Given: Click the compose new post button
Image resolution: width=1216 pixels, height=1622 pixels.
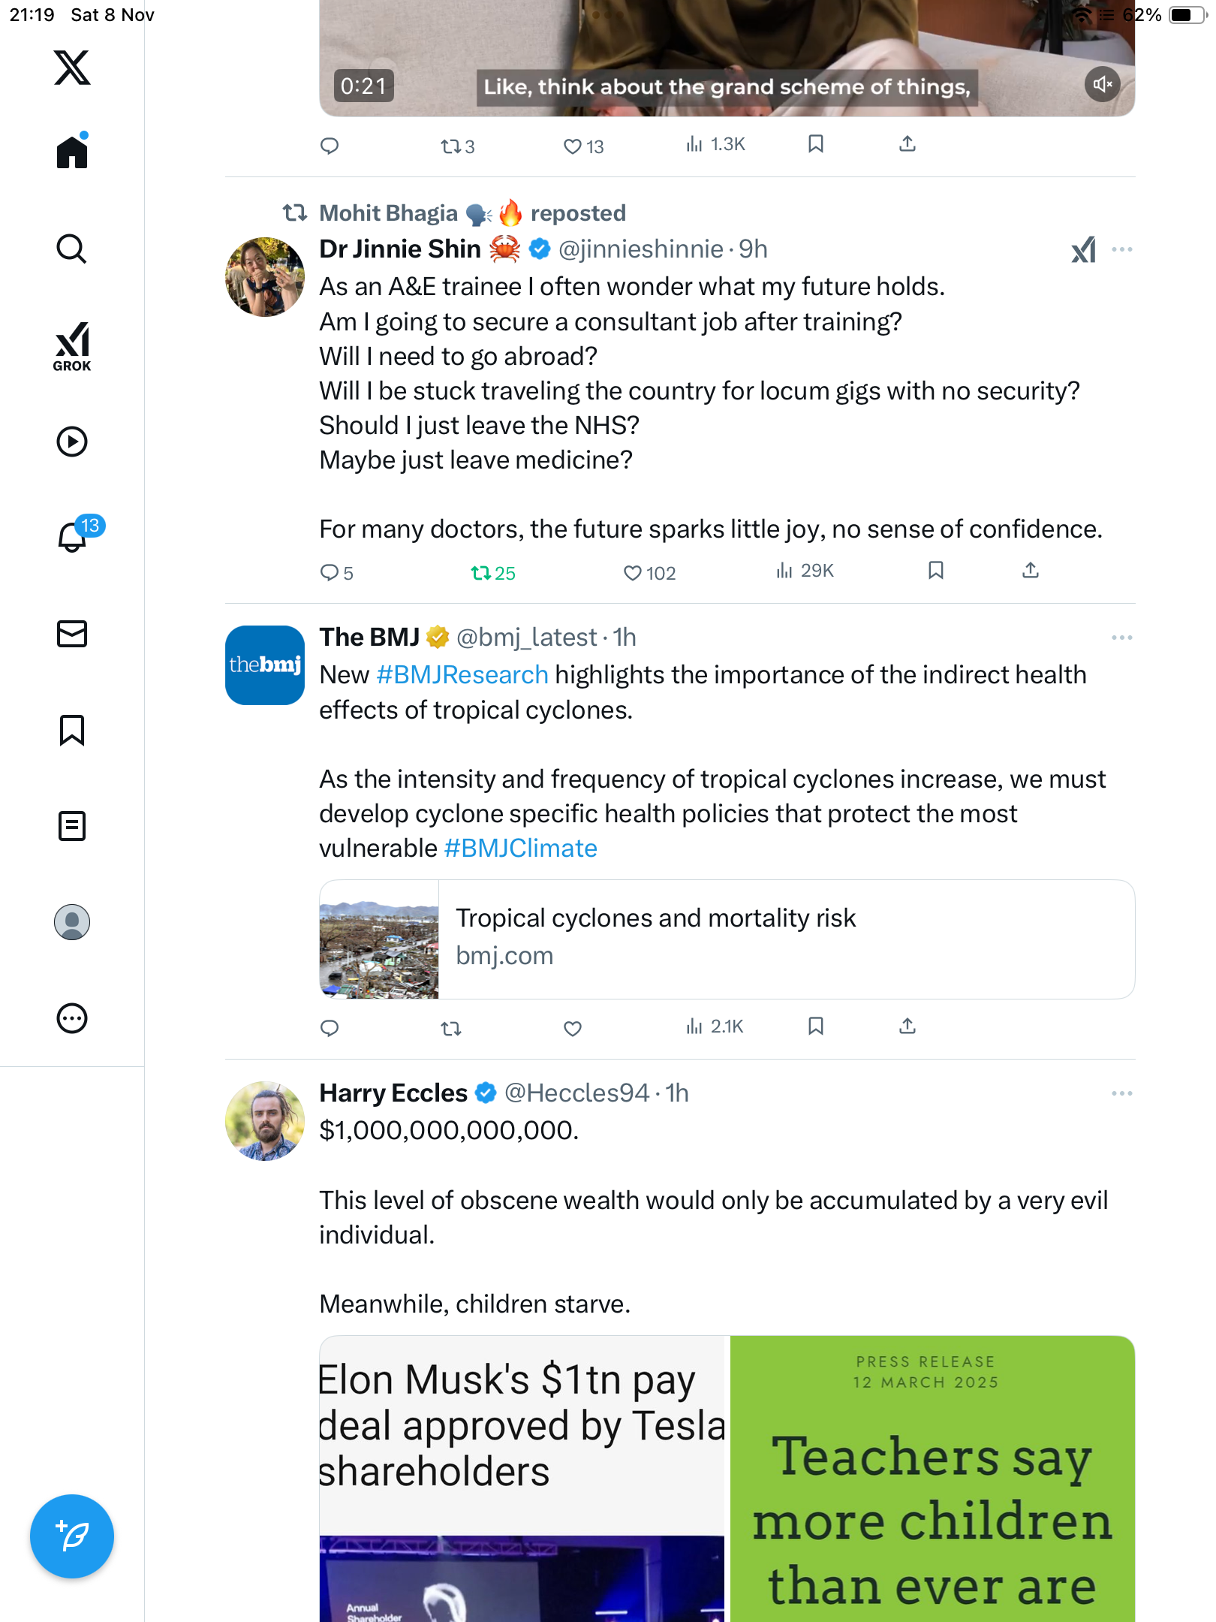Looking at the screenshot, I should [72, 1536].
